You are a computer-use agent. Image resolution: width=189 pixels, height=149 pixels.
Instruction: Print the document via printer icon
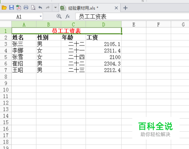click(x=26, y=8)
